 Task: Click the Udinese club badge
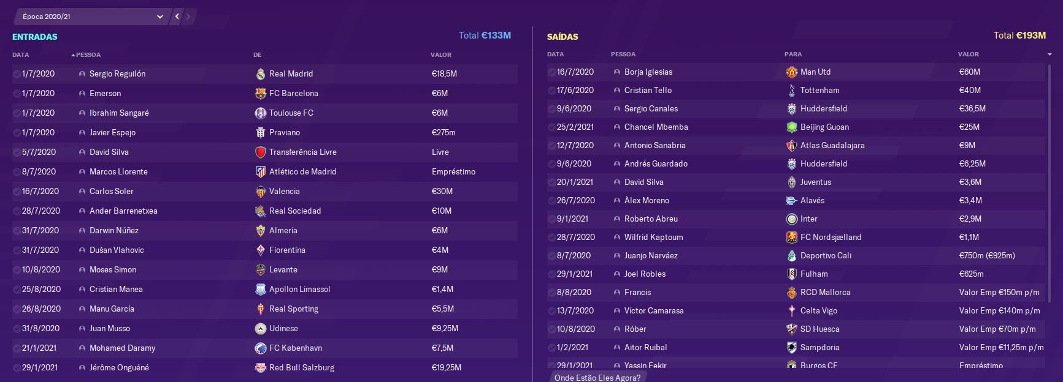(x=261, y=329)
